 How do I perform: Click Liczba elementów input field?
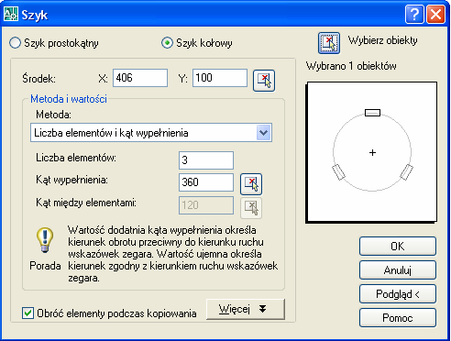(206, 160)
